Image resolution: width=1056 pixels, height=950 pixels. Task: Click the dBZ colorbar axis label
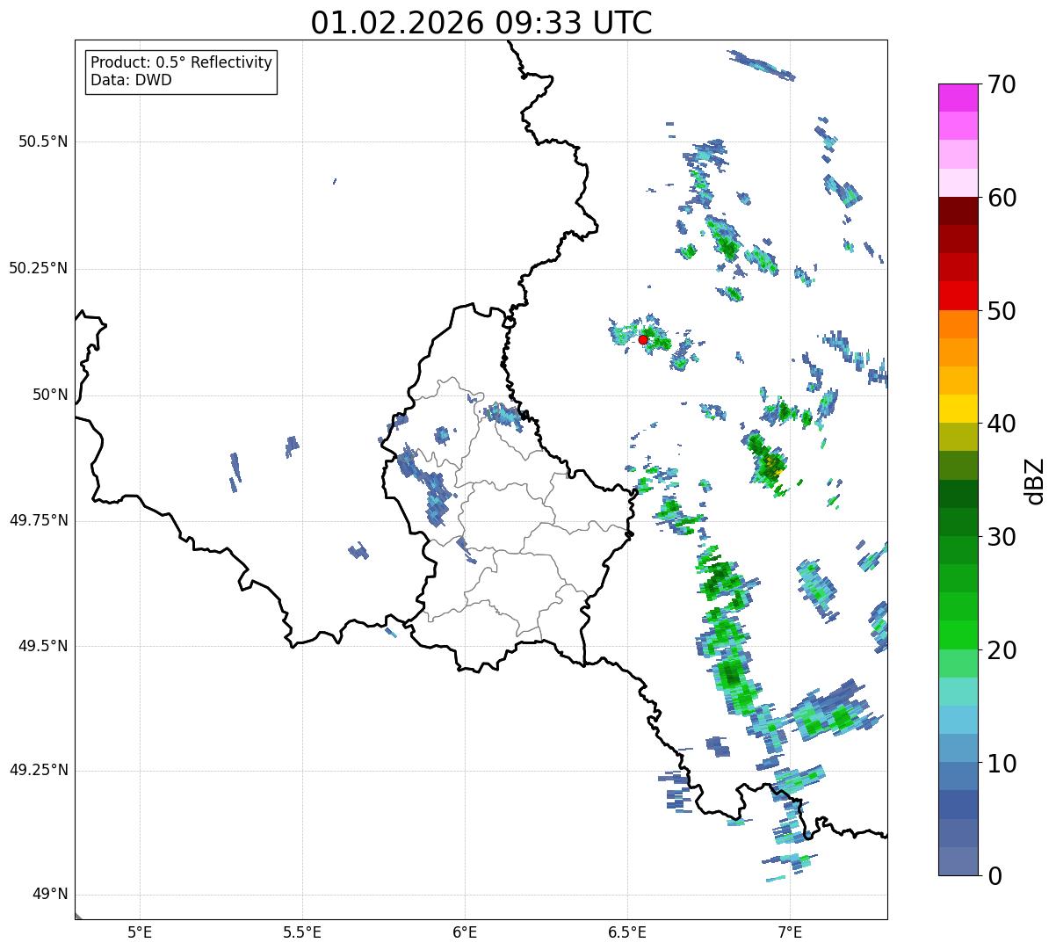(1035, 480)
